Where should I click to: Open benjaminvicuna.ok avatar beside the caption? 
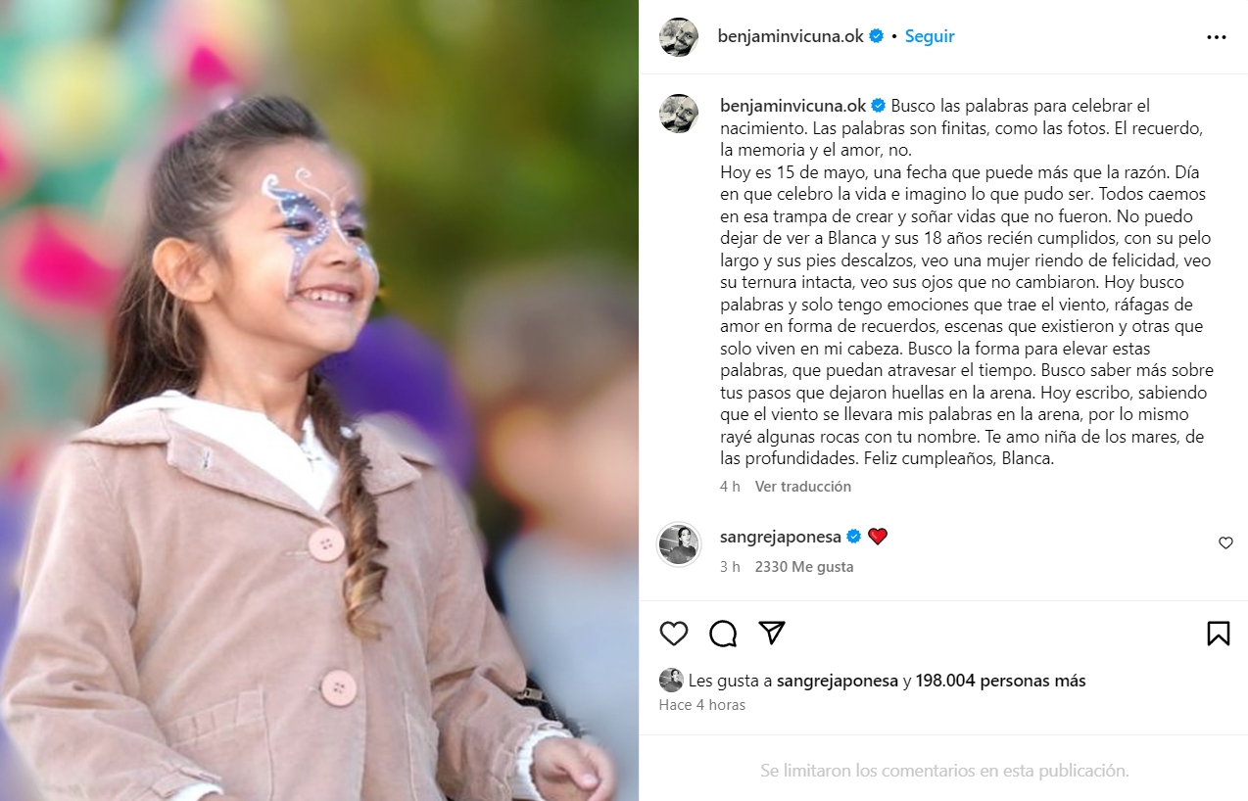679,114
